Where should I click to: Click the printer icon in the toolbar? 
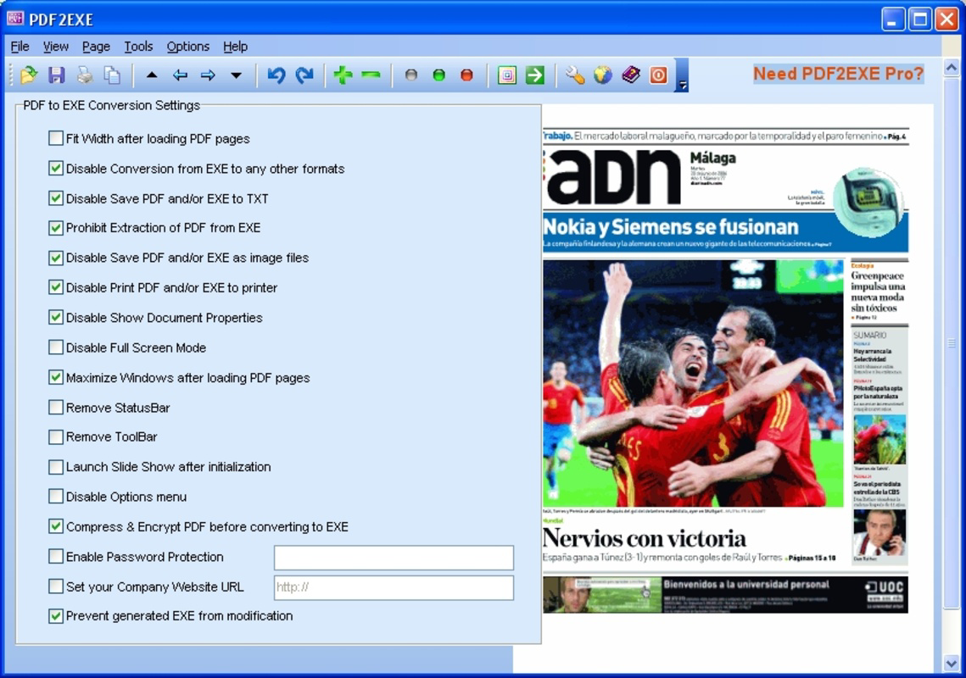pos(85,75)
